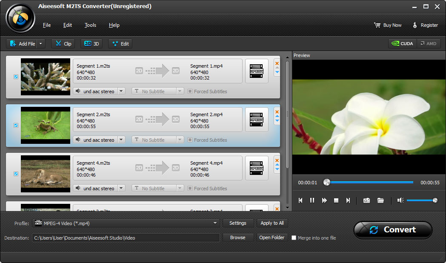This screenshot has height=263, width=446.
Task: Stop the preview playback
Action: [336, 200]
